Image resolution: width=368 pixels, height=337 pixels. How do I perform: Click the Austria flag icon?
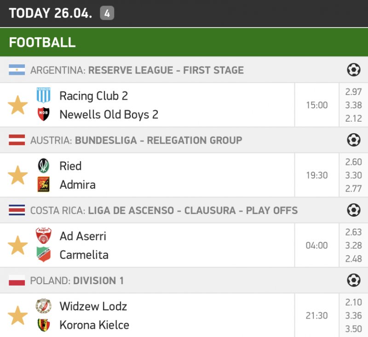click(x=17, y=140)
